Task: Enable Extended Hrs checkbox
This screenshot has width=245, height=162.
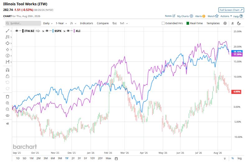Action: click(163, 23)
